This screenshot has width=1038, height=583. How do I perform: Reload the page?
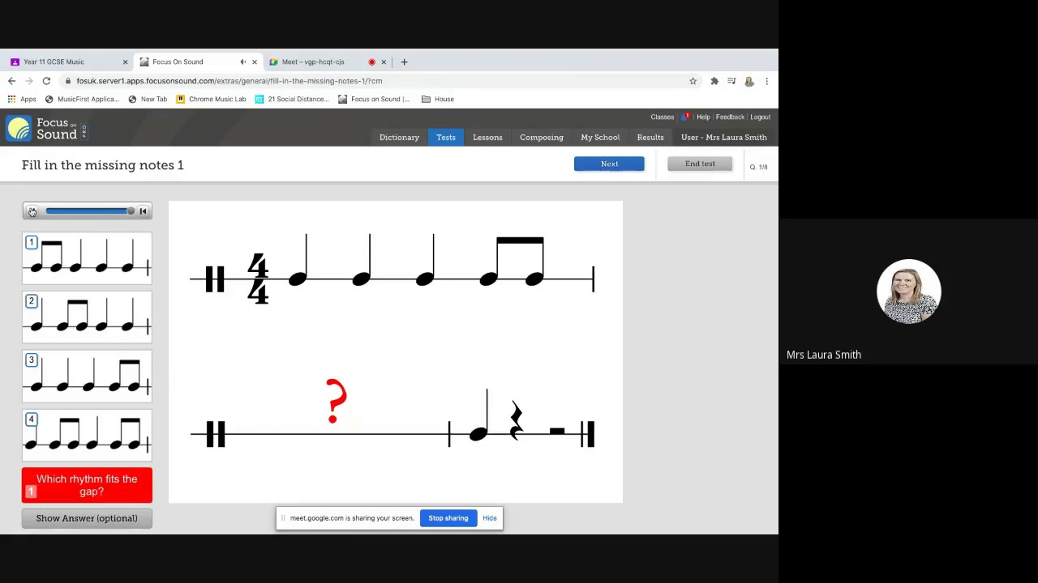point(46,81)
